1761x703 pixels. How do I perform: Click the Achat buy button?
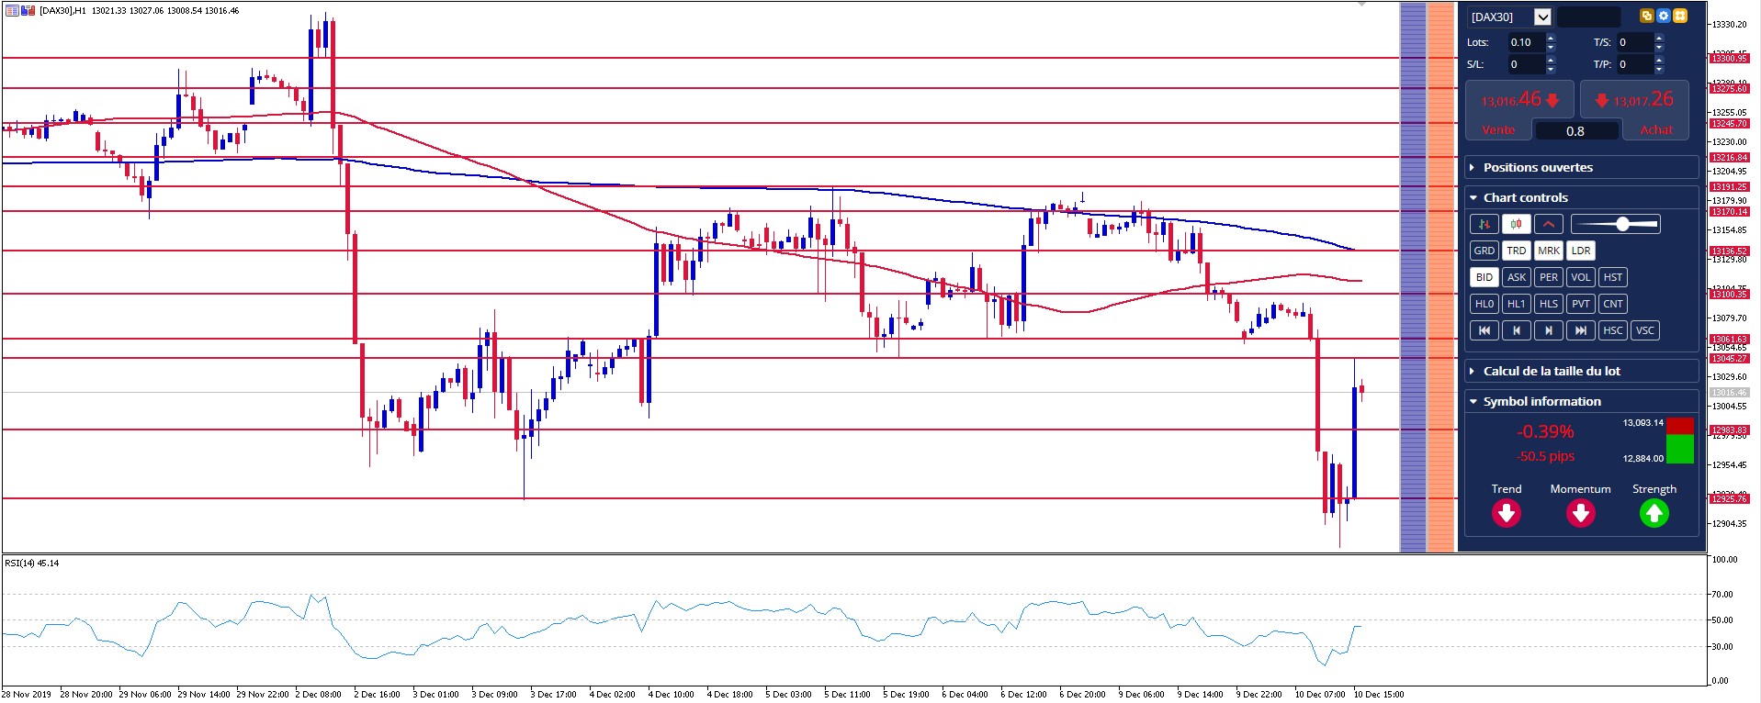(1656, 129)
